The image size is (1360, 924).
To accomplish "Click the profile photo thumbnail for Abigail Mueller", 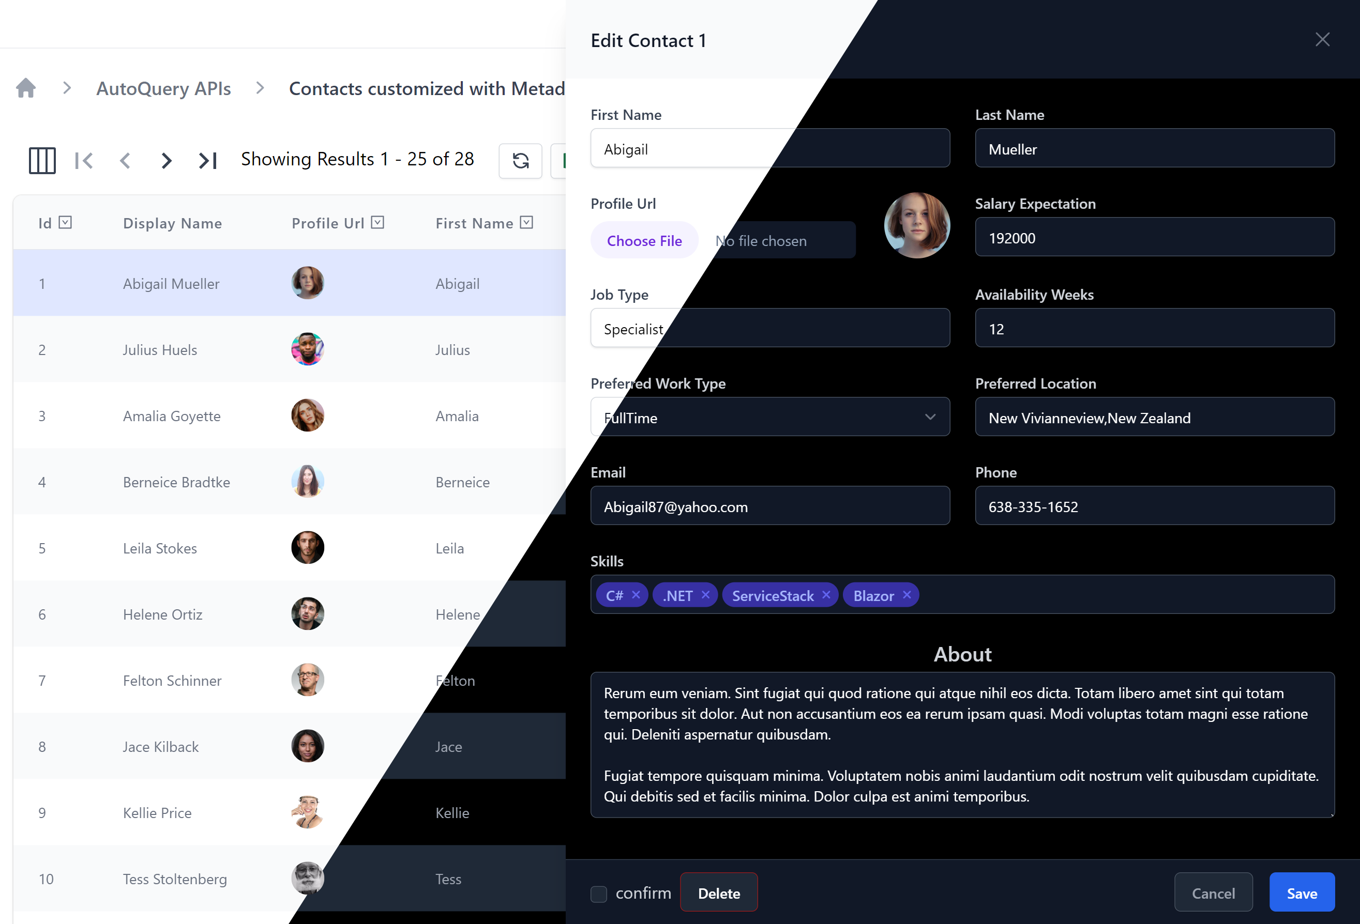I will [x=308, y=283].
